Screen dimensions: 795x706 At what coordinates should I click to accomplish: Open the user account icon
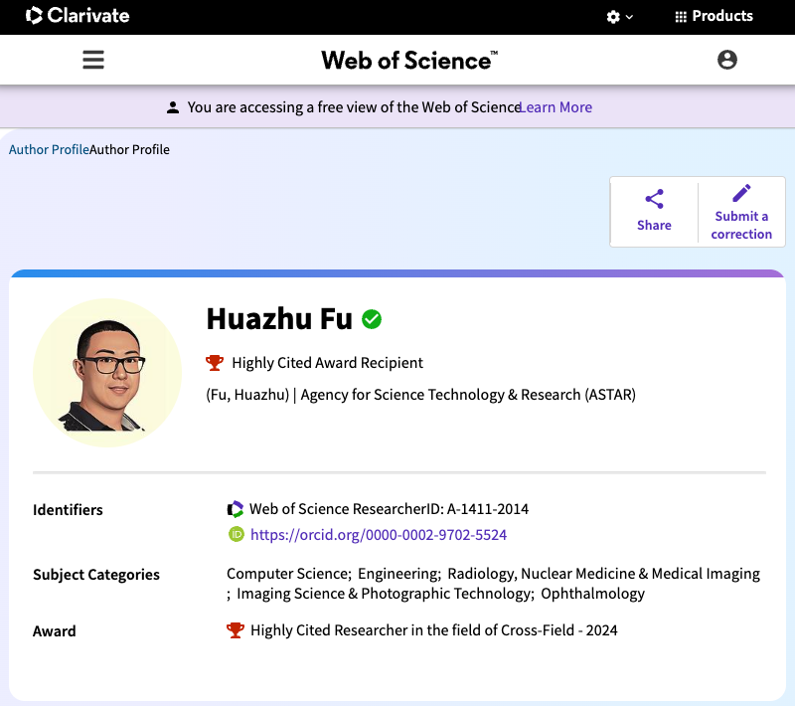727,60
